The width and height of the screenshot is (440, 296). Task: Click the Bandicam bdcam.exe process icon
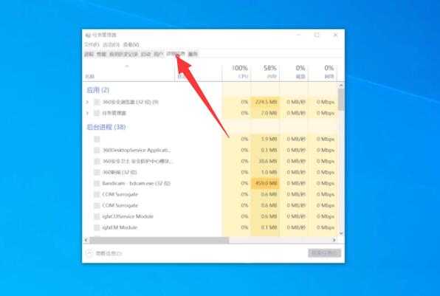[97, 183]
